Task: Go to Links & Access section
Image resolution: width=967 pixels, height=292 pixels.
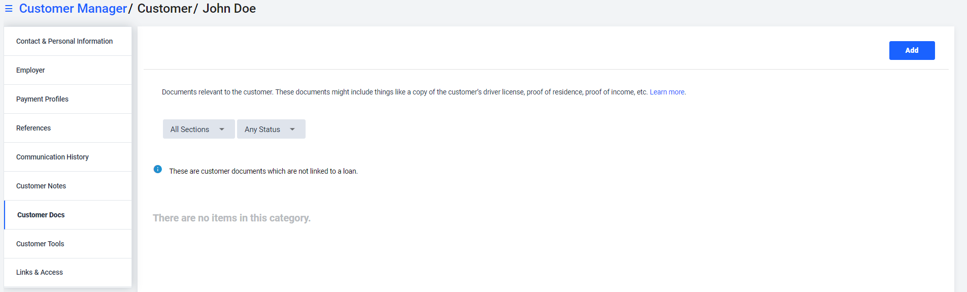Action: 68,272
